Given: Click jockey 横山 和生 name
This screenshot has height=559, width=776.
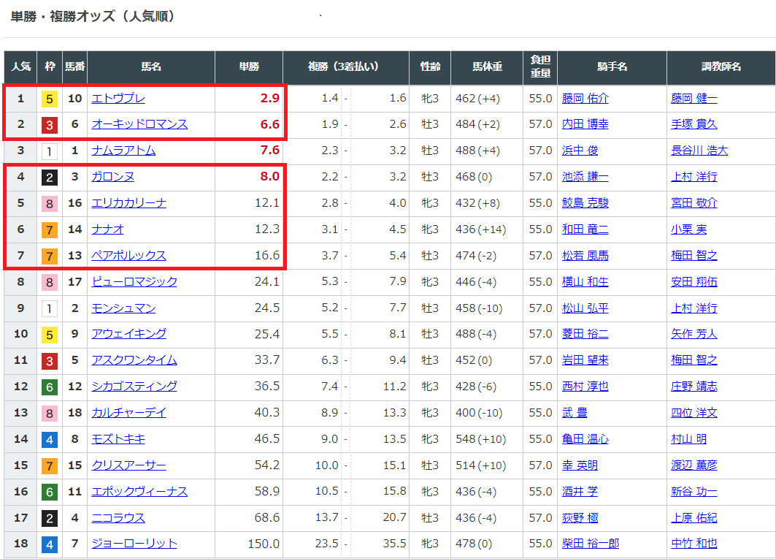Looking at the screenshot, I should (x=585, y=281).
